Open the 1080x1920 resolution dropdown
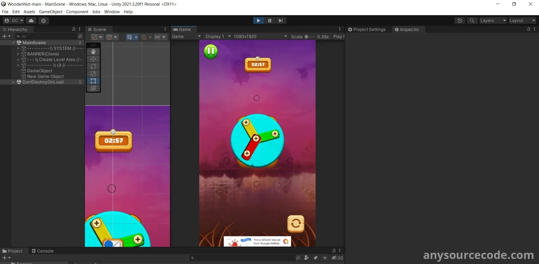539x264 pixels. [260, 37]
